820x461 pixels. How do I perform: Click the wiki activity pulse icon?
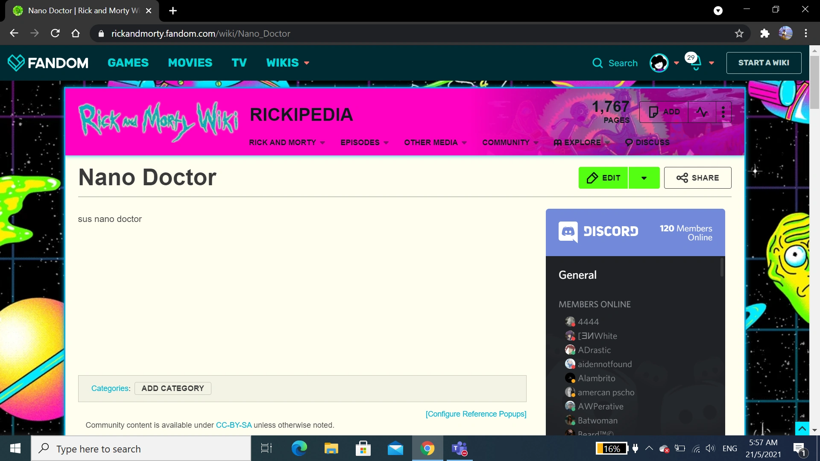[x=702, y=112]
